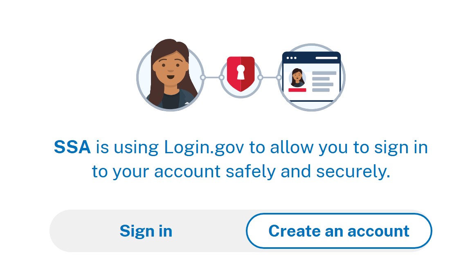Image resolution: width=470 pixels, height=275 pixels.
Task: Click the bold SSA text
Action: point(72,147)
